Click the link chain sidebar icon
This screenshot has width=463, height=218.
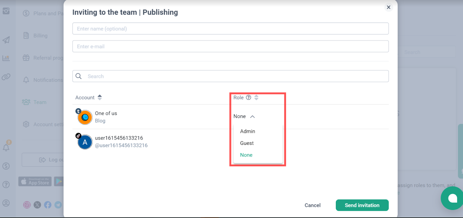pos(6,77)
